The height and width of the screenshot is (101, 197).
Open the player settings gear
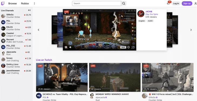128,47
